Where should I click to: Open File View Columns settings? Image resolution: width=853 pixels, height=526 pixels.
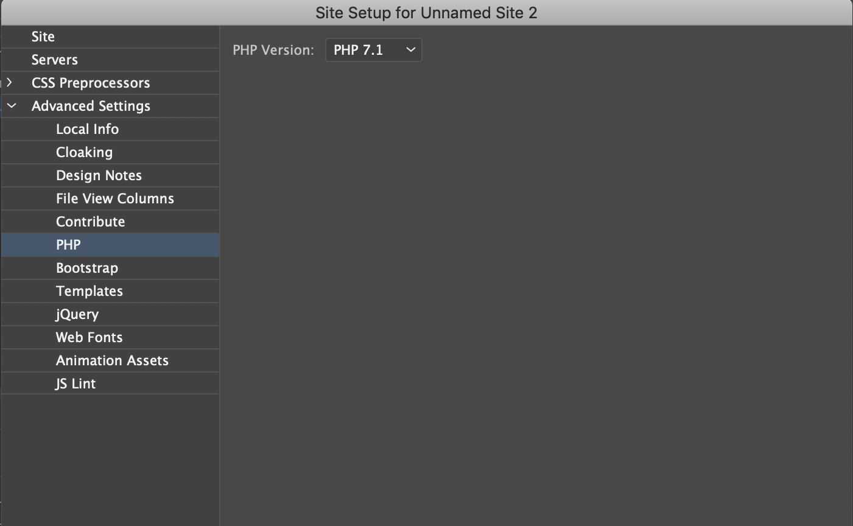114,198
